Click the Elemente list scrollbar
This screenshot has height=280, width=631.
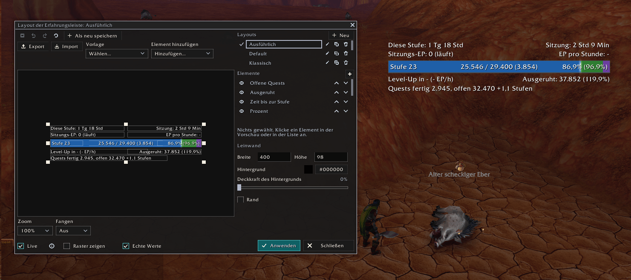[x=352, y=88]
